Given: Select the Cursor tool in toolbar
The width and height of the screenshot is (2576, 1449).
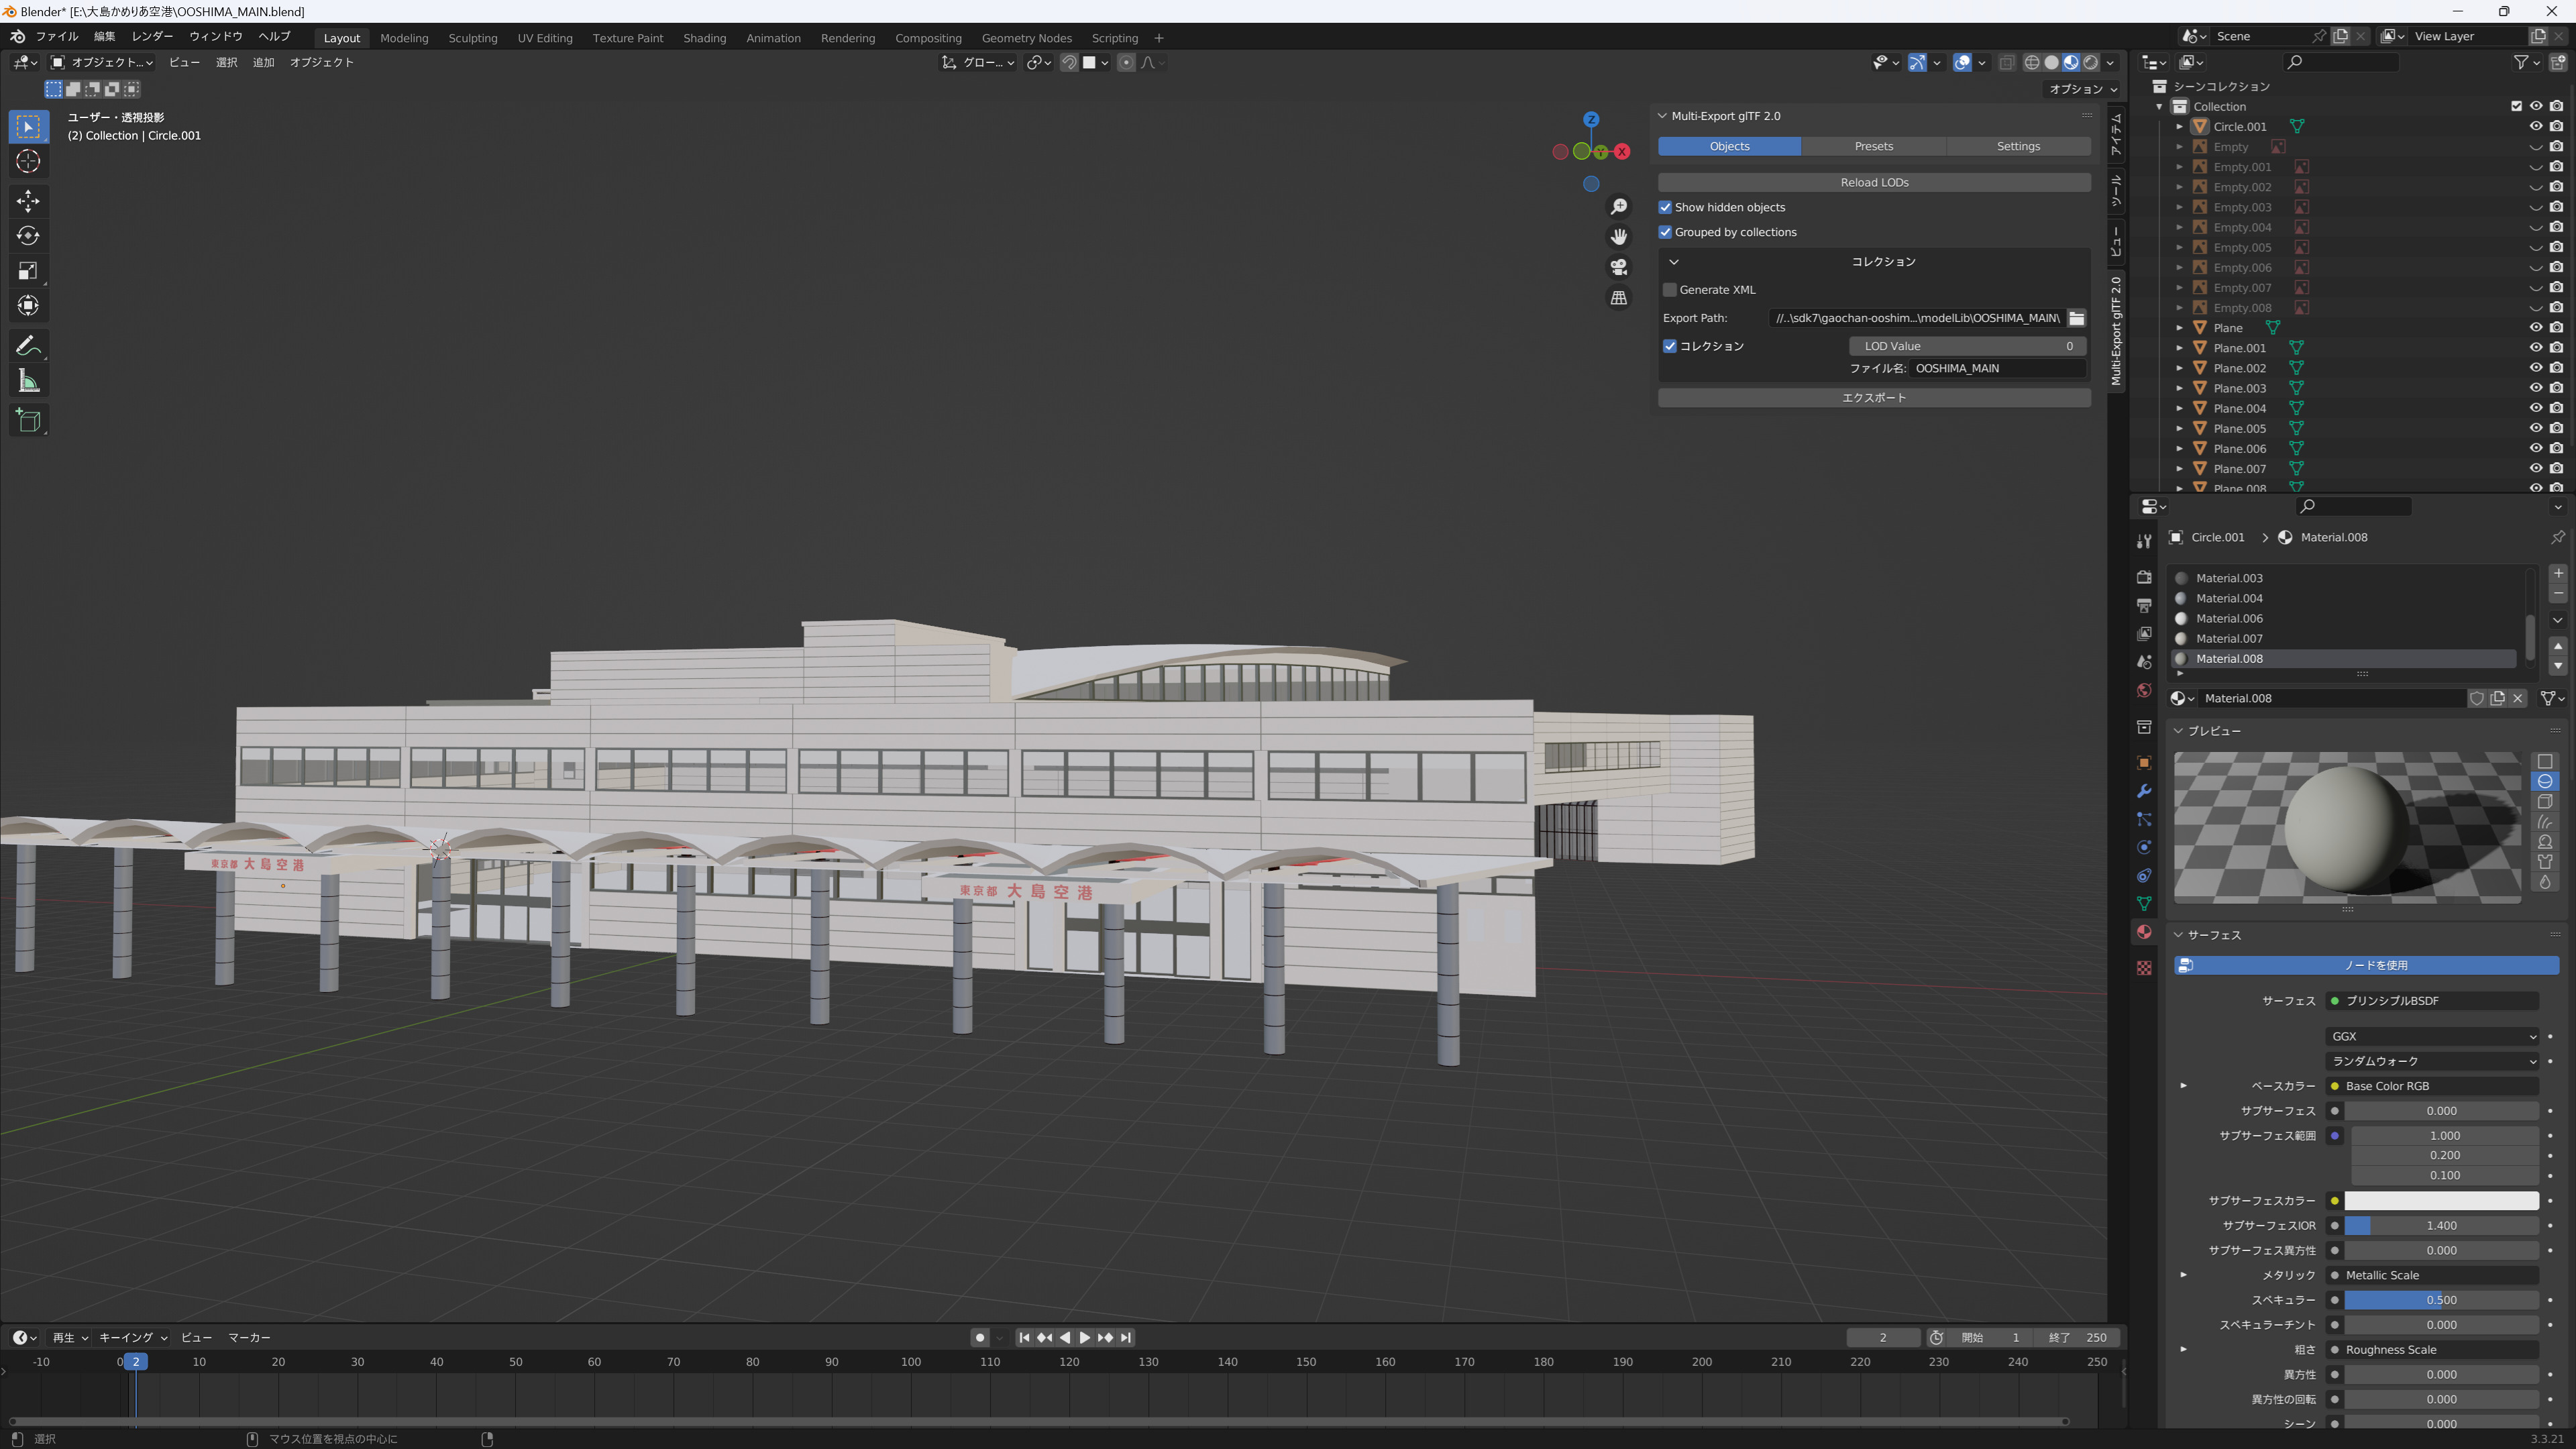Looking at the screenshot, I should [28, 161].
